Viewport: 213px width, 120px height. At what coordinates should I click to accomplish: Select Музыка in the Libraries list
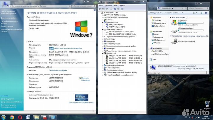[157, 43]
